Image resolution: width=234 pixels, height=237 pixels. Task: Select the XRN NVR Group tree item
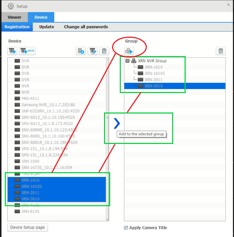point(152,61)
